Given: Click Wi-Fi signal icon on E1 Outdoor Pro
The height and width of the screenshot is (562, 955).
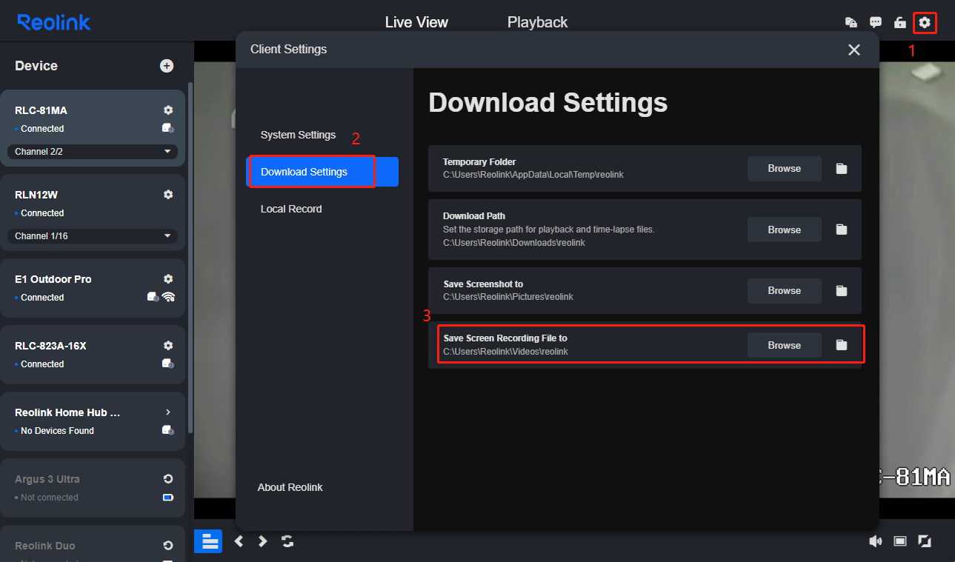Looking at the screenshot, I should tap(168, 297).
